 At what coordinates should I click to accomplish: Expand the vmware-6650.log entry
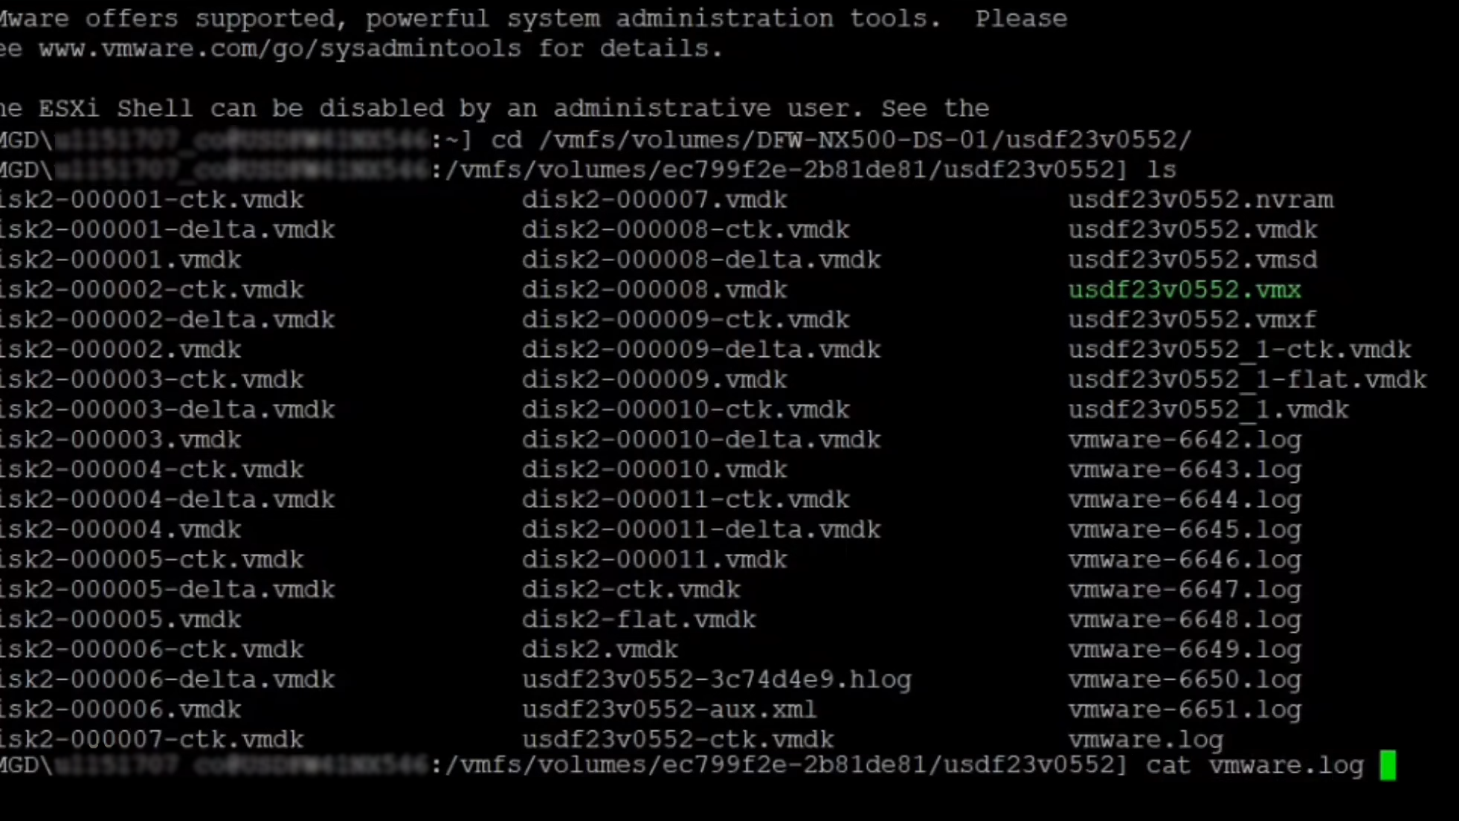[x=1185, y=679]
